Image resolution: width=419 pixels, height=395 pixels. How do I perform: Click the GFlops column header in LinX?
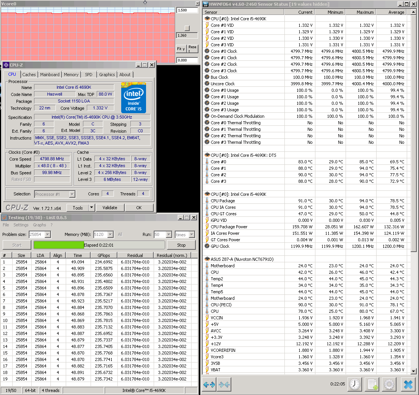tap(104, 255)
